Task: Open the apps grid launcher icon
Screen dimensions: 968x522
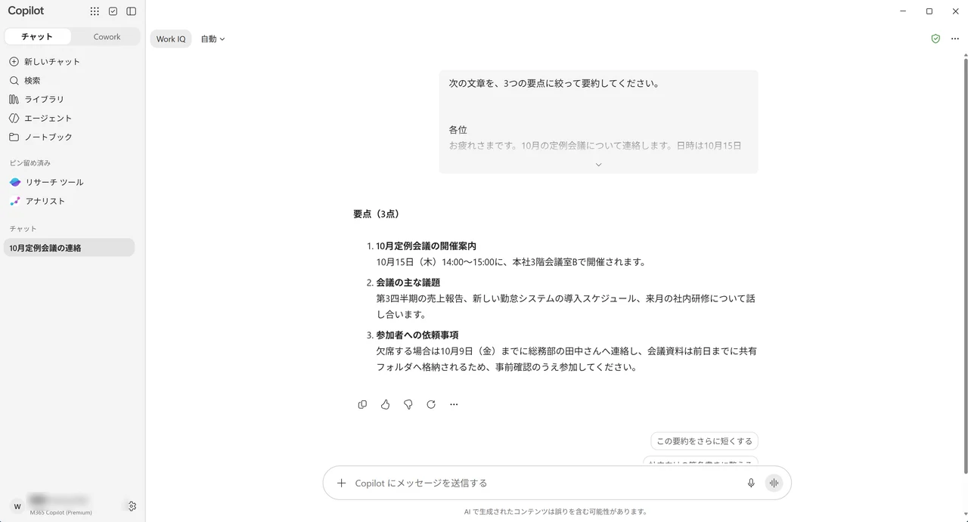Action: click(95, 11)
